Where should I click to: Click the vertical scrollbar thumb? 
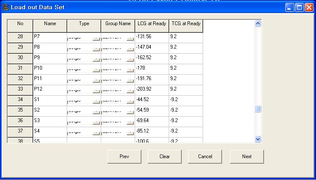(x=258, y=109)
